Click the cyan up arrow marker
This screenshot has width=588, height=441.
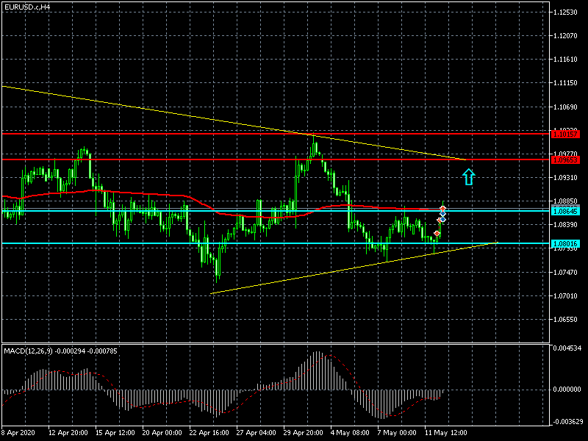click(x=469, y=176)
